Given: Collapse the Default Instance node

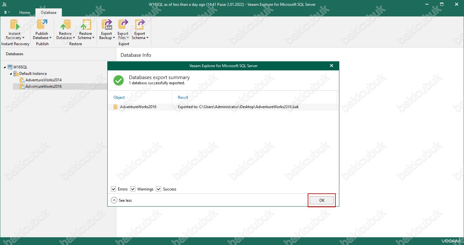Looking at the screenshot, I should (11, 74).
